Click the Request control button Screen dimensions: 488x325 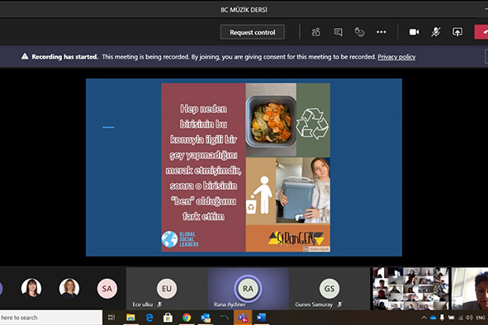(253, 32)
